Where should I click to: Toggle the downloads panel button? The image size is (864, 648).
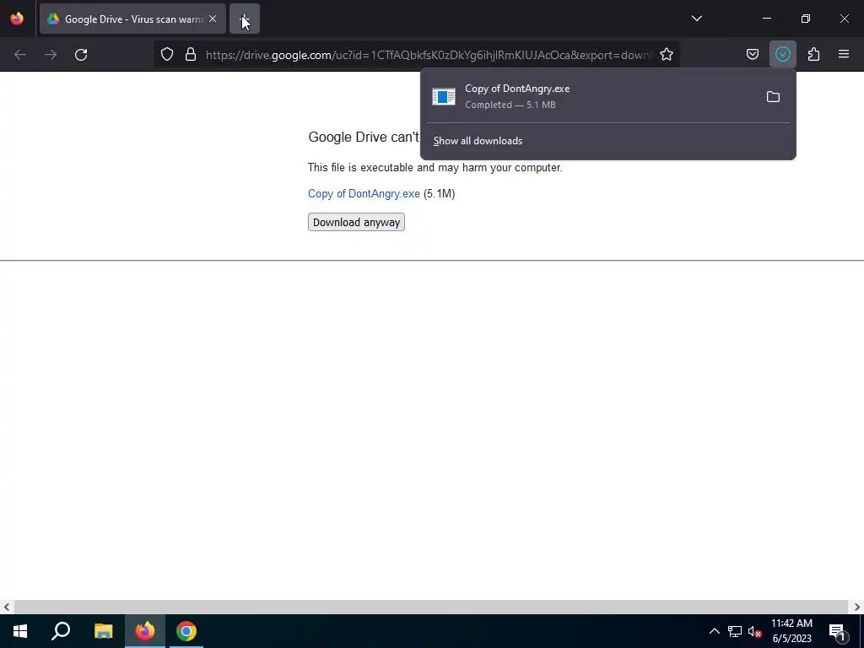tap(783, 55)
